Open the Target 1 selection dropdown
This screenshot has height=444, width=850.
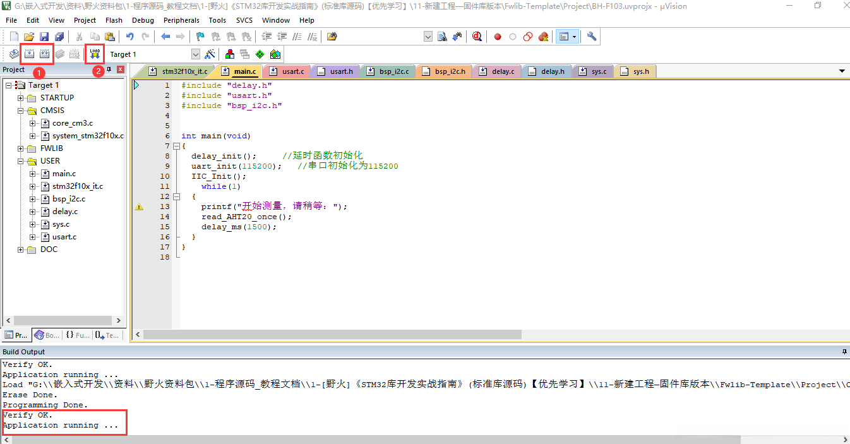(x=195, y=54)
